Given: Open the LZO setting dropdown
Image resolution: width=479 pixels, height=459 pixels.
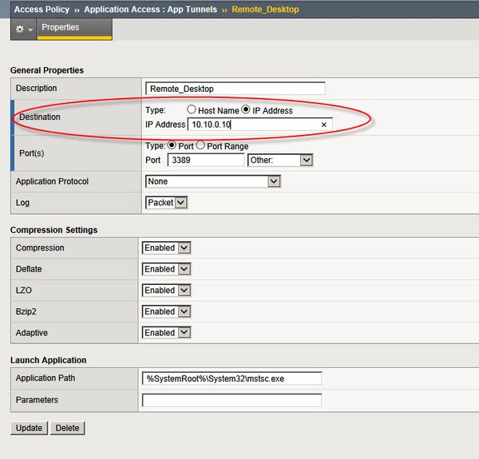Looking at the screenshot, I should pyautogui.click(x=167, y=291).
